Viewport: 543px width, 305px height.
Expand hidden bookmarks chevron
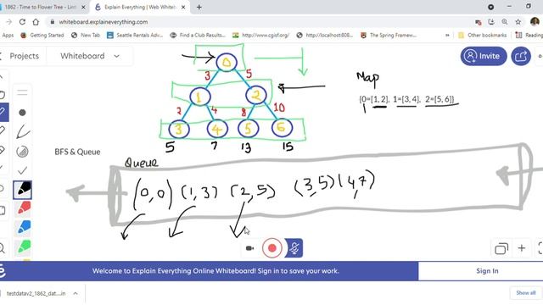[447, 36]
